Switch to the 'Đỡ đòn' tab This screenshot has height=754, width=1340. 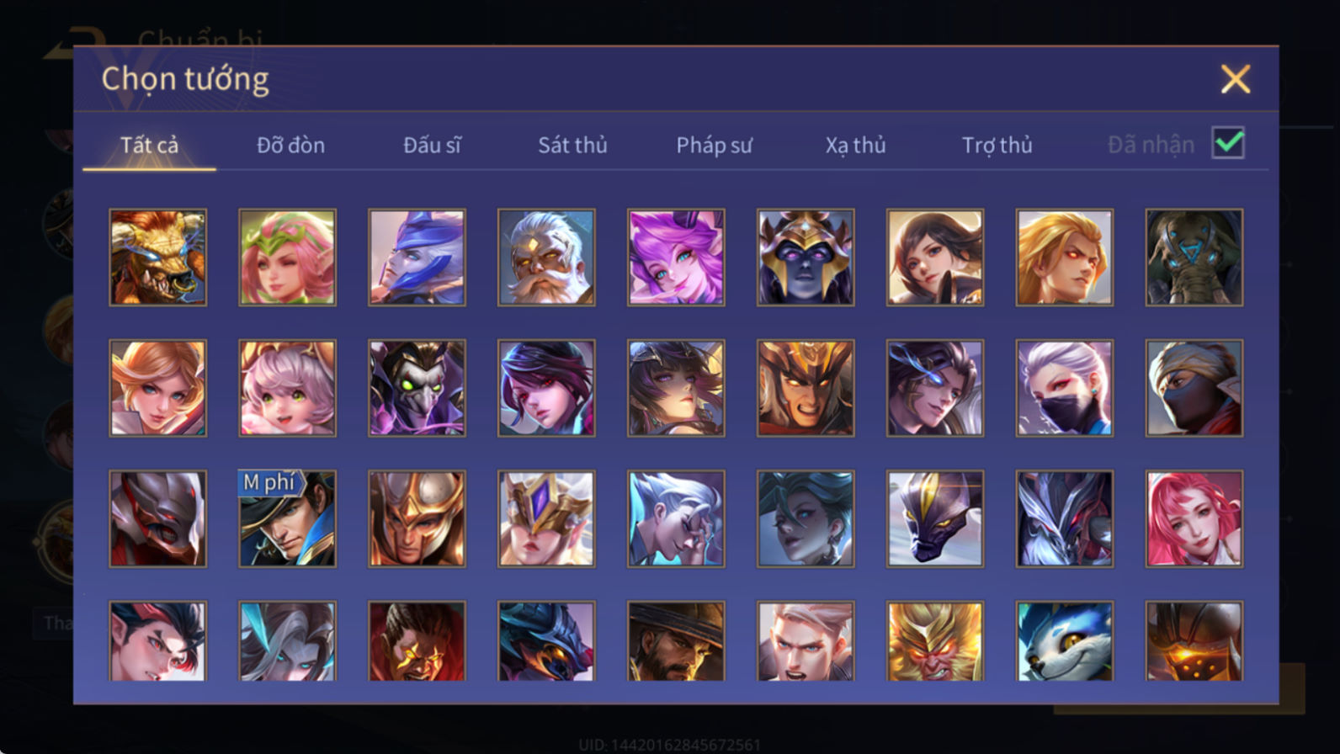(x=290, y=146)
